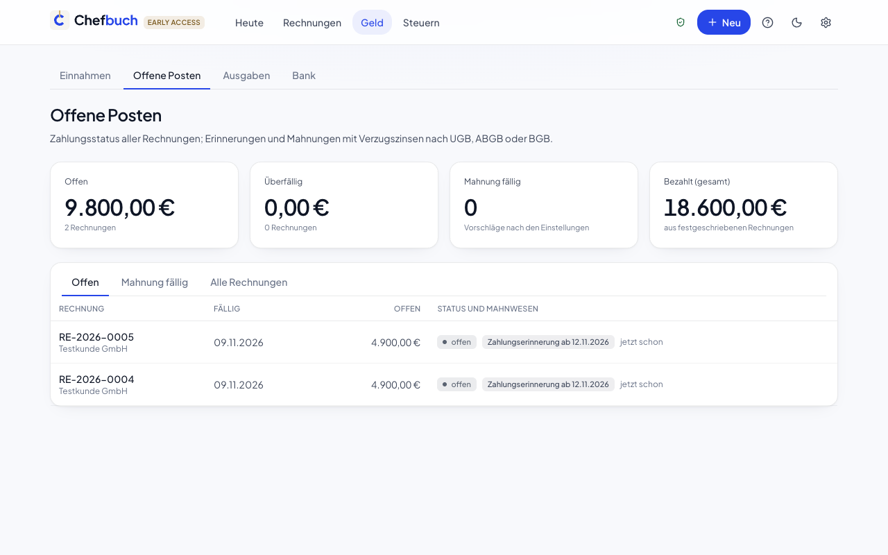This screenshot has width=888, height=555.
Task: Switch to the Ausgaben tab
Action: [x=246, y=76]
